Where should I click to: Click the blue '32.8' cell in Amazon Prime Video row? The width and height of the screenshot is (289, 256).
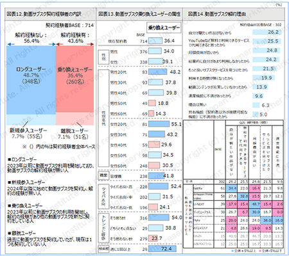[x=243, y=196]
